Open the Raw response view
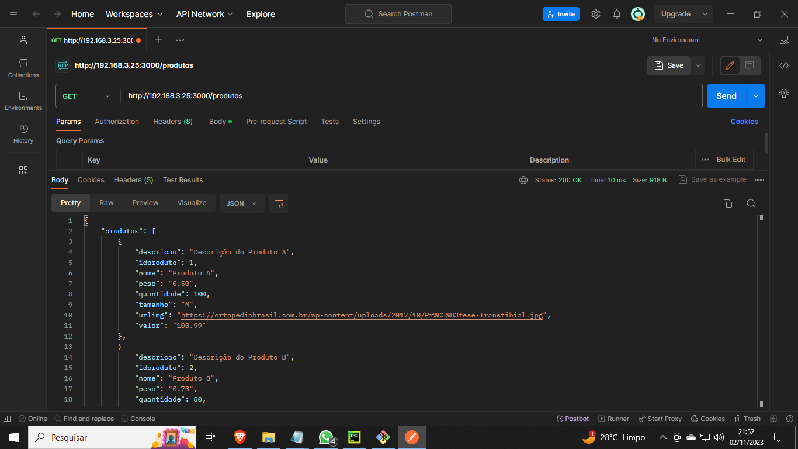The image size is (798, 449). 106,203
